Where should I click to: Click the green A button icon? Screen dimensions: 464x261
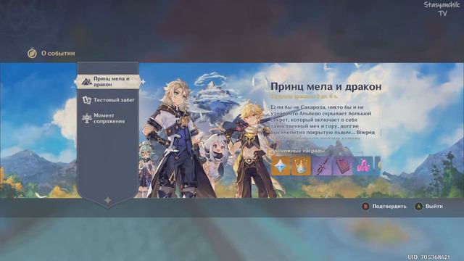click(x=418, y=206)
